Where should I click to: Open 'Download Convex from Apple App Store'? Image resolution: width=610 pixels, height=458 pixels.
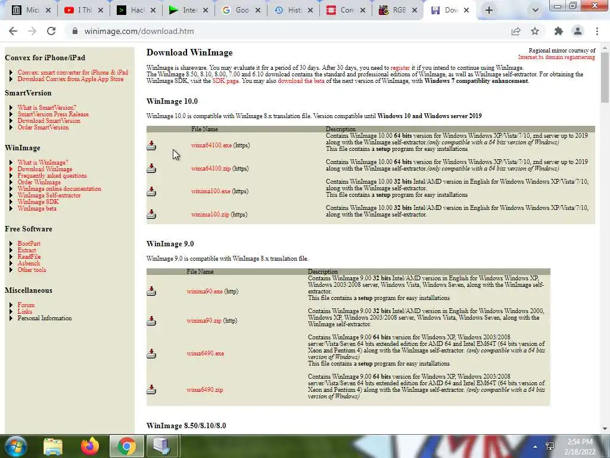70,79
